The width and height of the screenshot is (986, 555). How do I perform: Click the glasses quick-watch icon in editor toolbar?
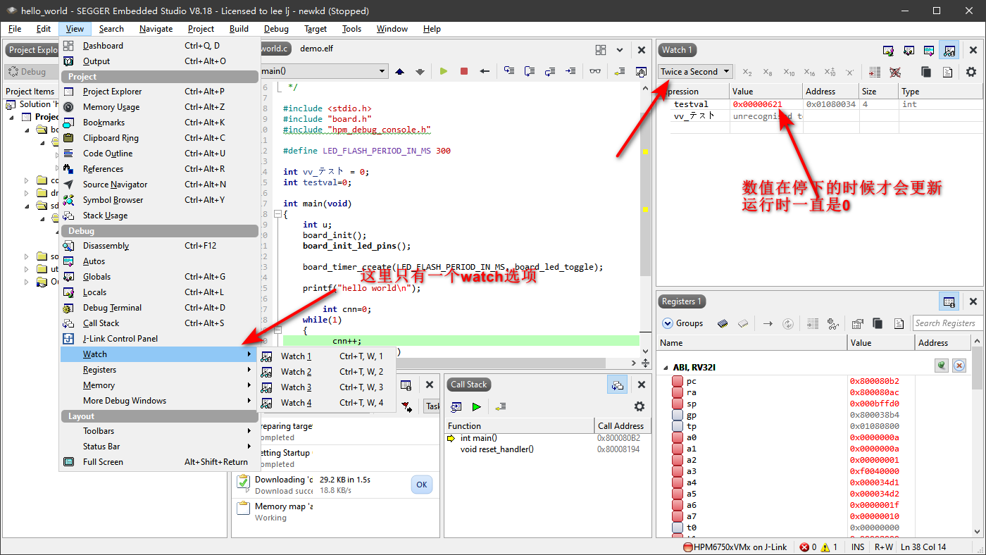pos(596,71)
